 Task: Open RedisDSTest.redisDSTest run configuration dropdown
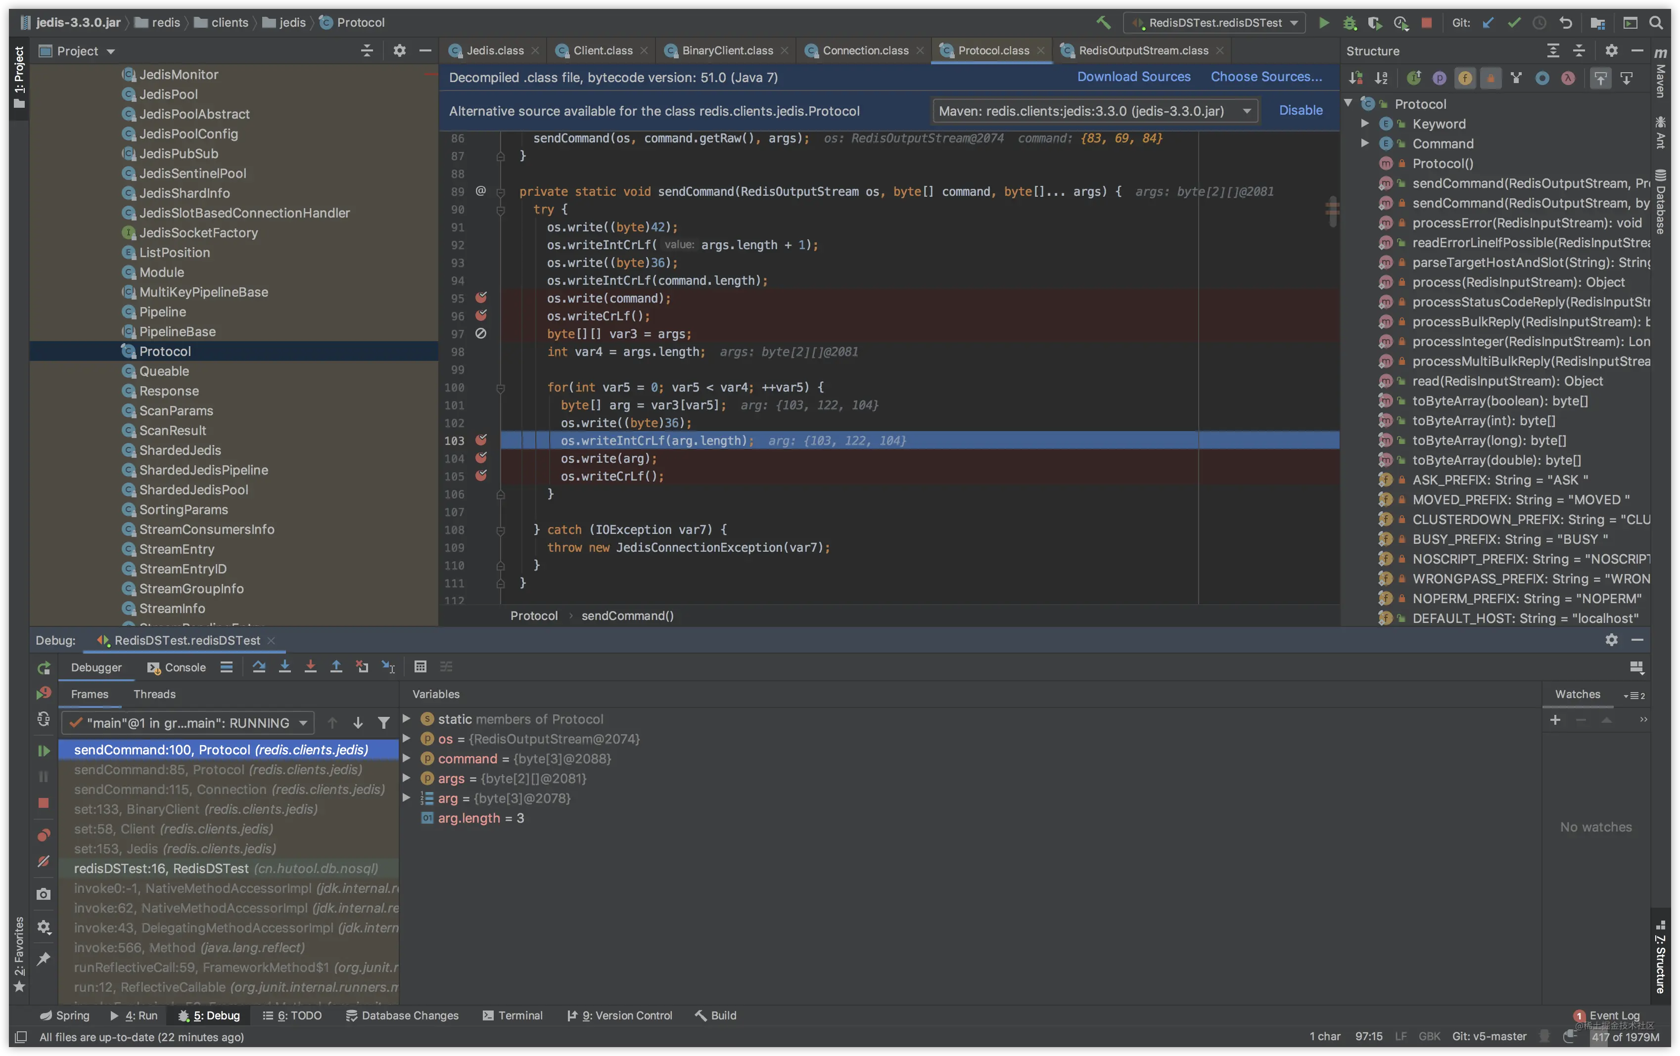pyautogui.click(x=1214, y=22)
